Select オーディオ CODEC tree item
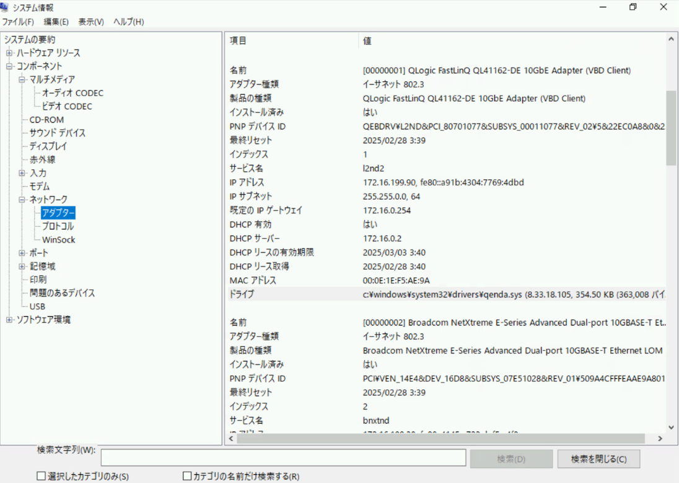Screen dimensions: 679x483 (x=72, y=93)
